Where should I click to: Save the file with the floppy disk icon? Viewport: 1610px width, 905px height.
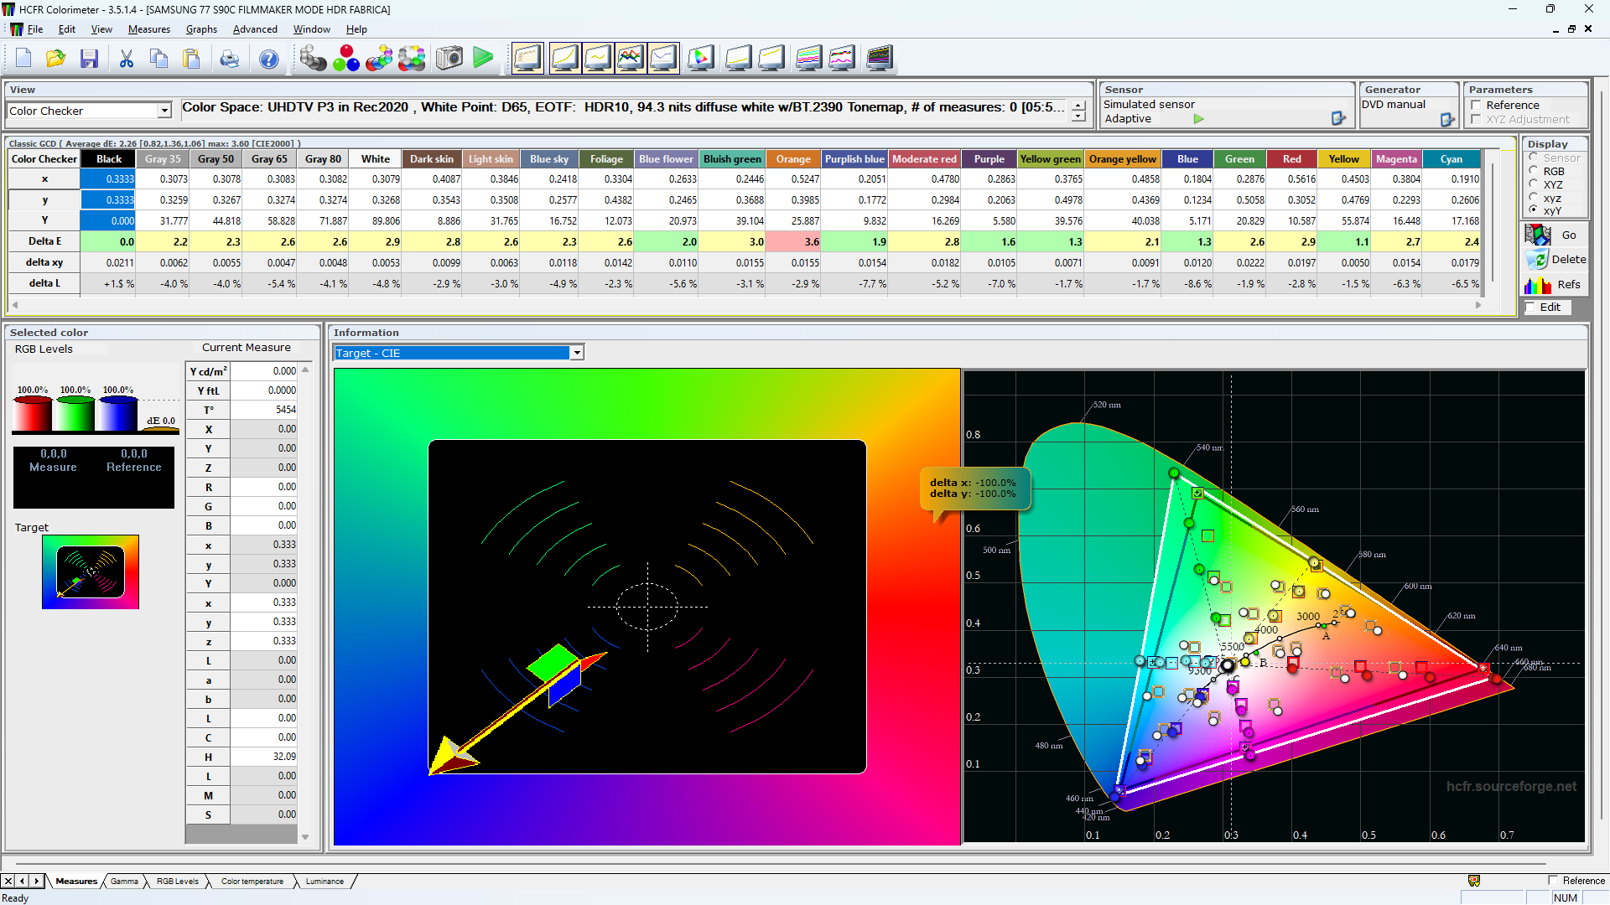pos(89,59)
